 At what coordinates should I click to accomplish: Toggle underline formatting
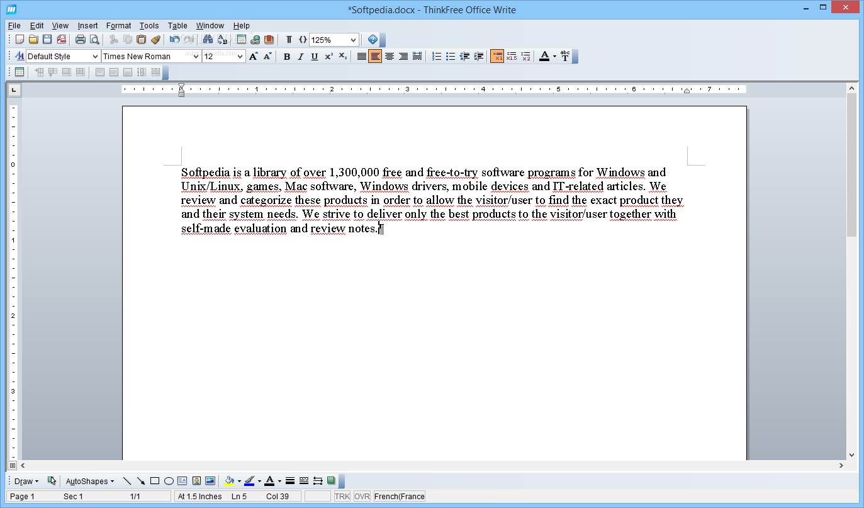pyautogui.click(x=315, y=56)
